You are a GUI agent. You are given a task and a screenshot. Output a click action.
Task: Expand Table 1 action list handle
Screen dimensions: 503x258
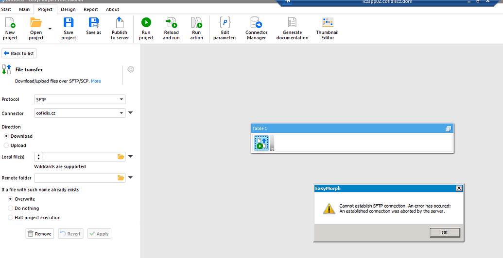click(272, 143)
